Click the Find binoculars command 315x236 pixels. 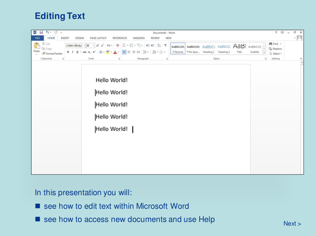click(x=273, y=44)
